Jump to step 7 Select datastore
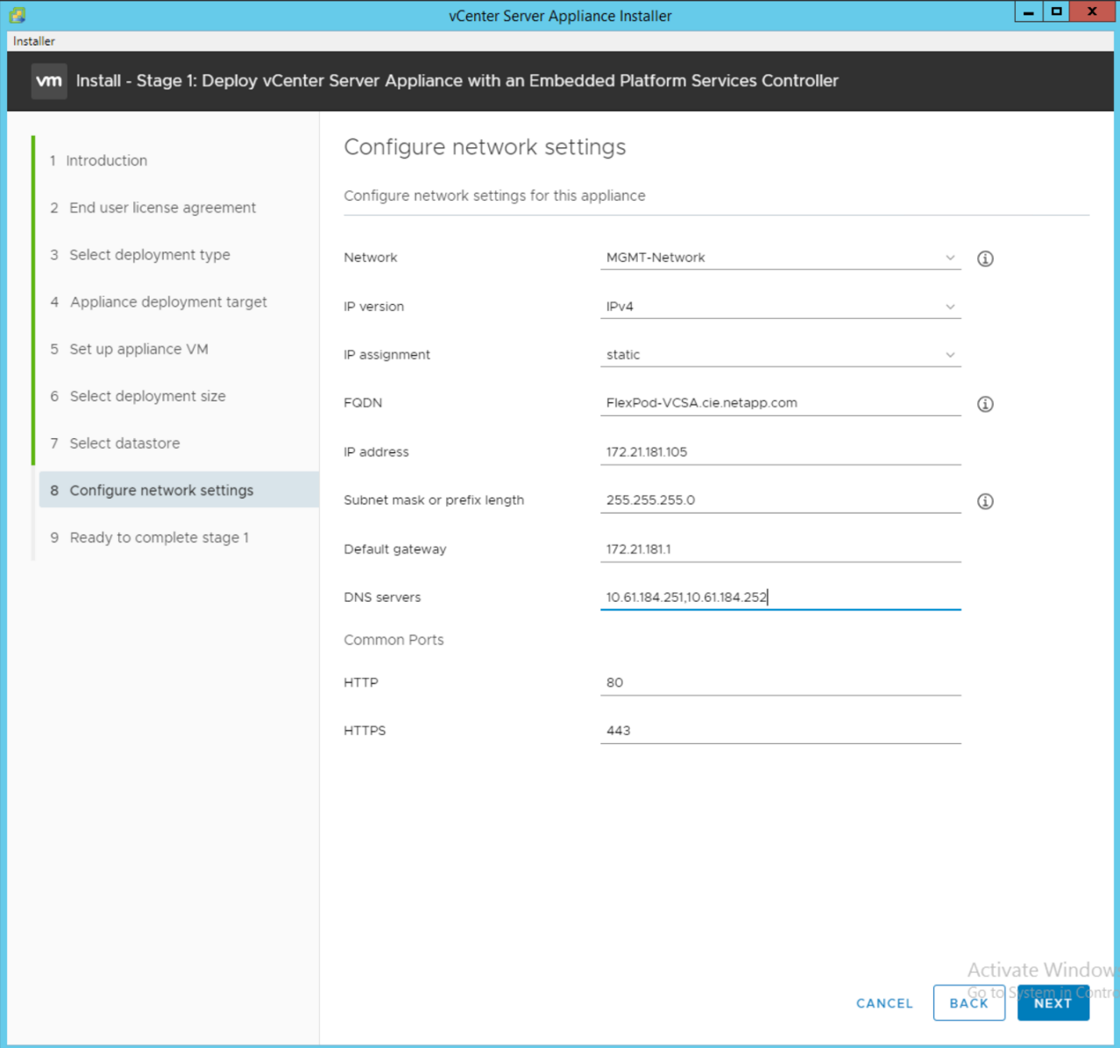The height and width of the screenshot is (1048, 1120). coord(124,443)
